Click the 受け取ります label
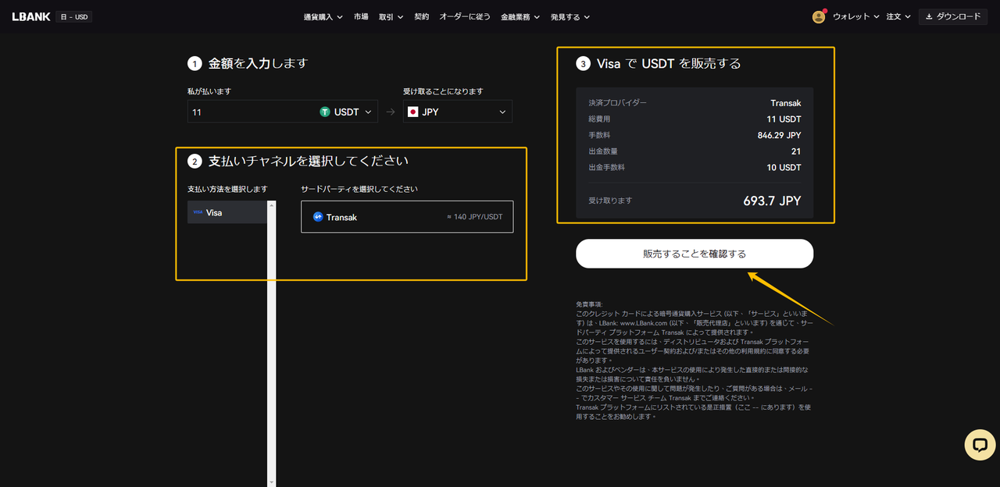This screenshot has height=487, width=1000. (610, 201)
